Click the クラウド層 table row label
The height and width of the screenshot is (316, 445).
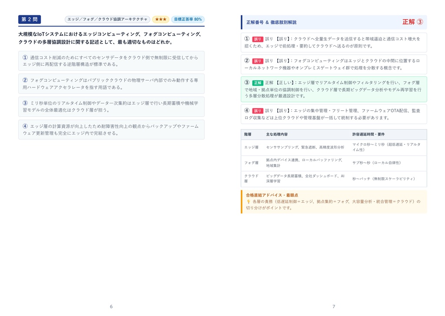(252, 179)
